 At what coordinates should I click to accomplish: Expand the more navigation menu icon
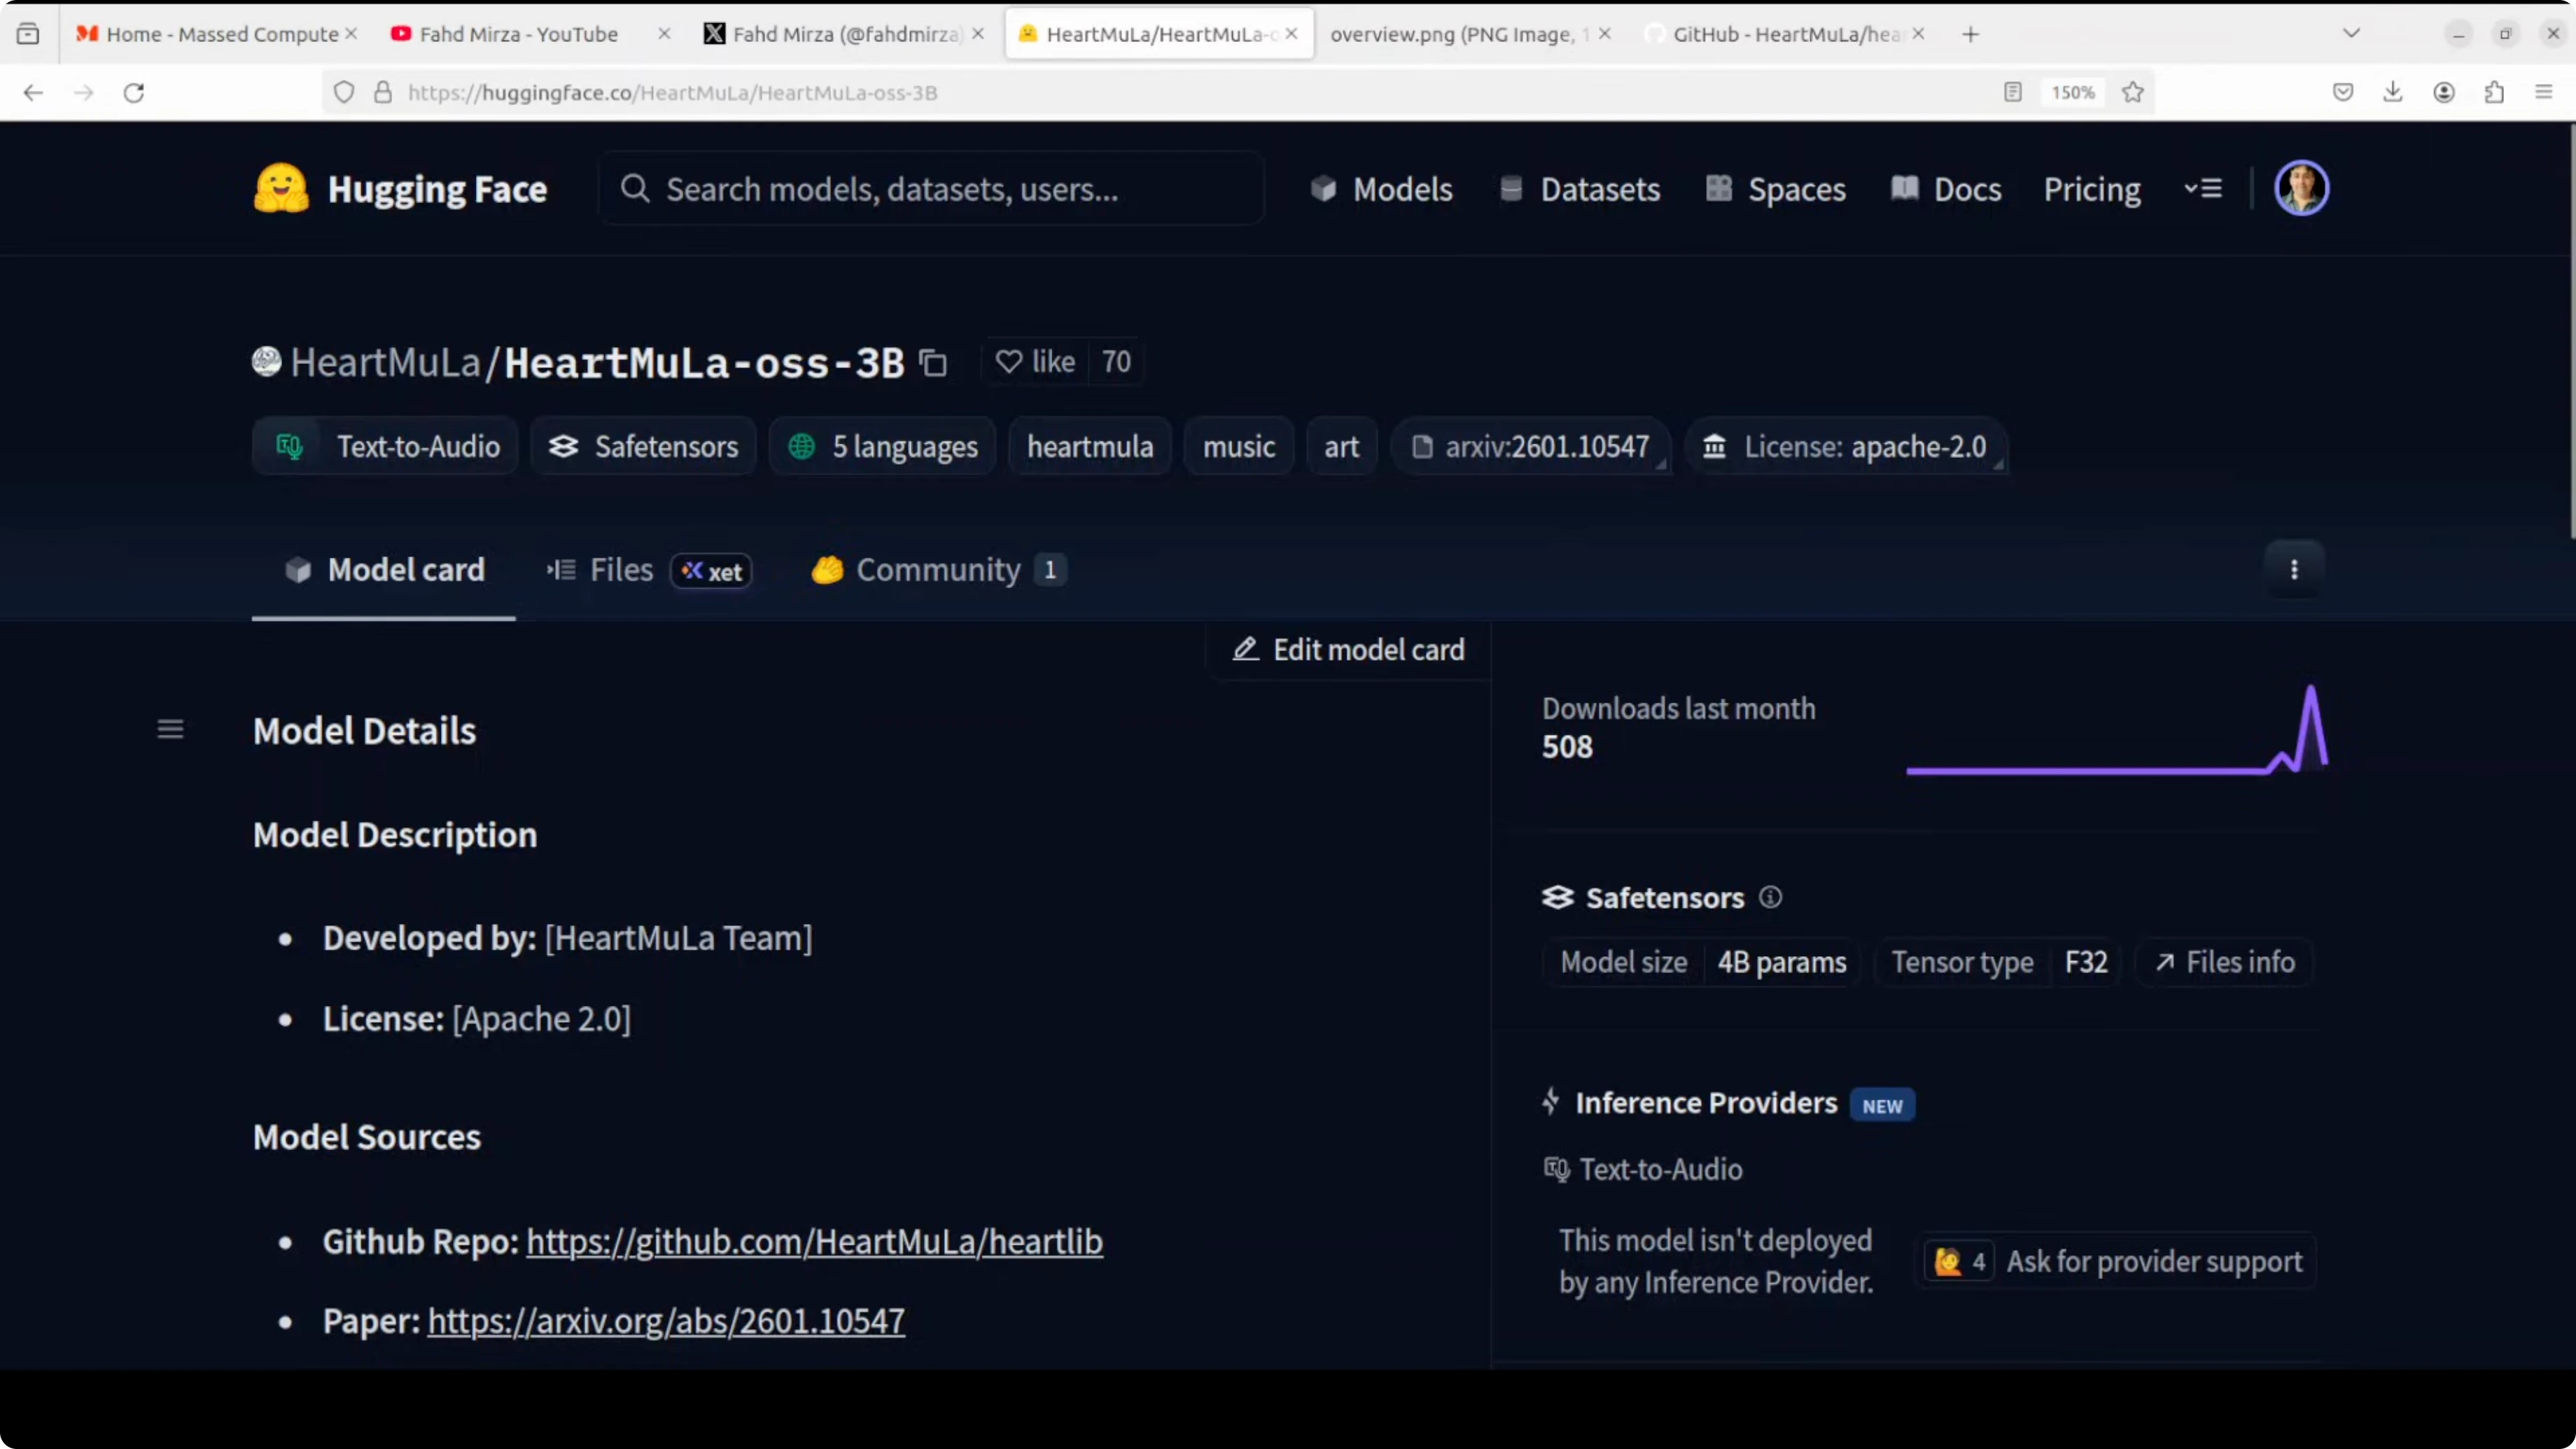(2203, 189)
